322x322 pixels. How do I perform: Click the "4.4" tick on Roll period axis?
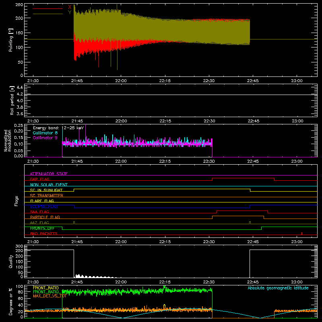coord(20,87)
